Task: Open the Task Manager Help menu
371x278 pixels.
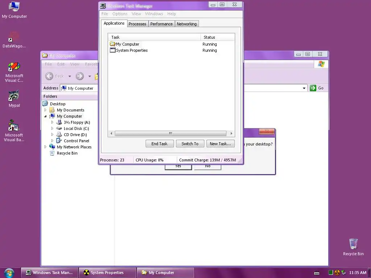Action: (x=171, y=14)
